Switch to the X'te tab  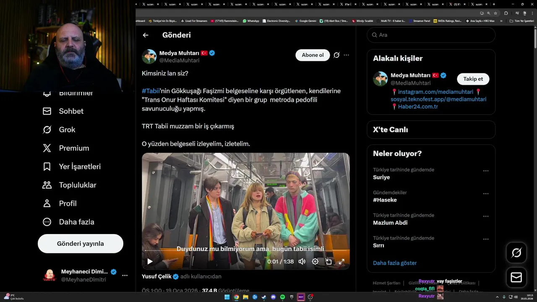point(348,4)
